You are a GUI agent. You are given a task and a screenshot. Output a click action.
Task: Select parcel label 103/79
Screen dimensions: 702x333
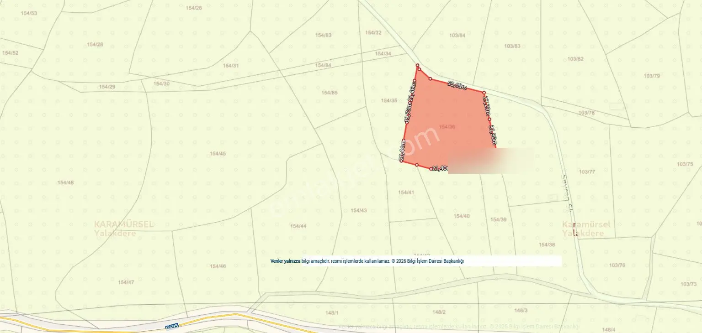pyautogui.click(x=652, y=76)
